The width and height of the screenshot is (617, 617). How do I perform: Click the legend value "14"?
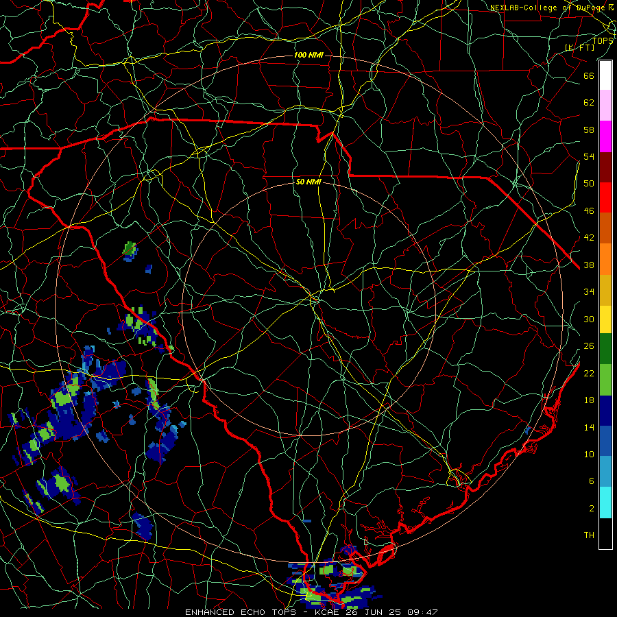(589, 427)
